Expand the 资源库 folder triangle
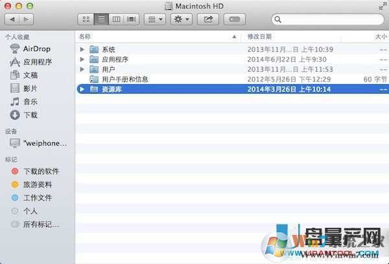The image size is (389, 264). click(82, 89)
